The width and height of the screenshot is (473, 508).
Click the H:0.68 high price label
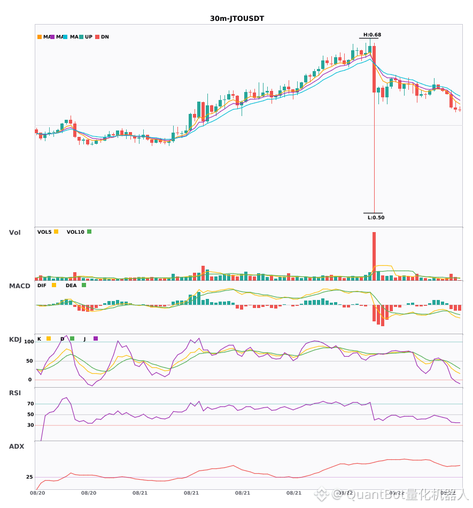tap(372, 35)
